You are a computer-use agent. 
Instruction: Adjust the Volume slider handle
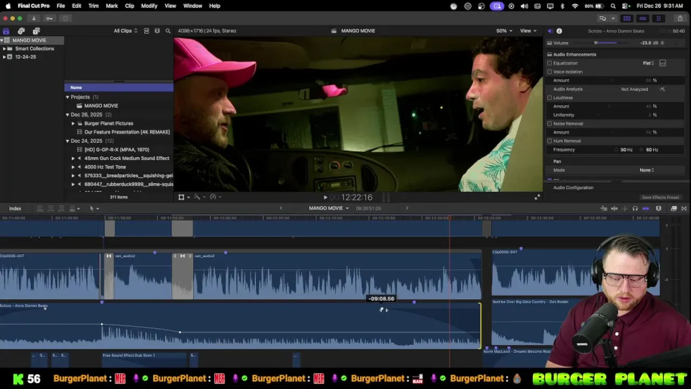tap(596, 43)
